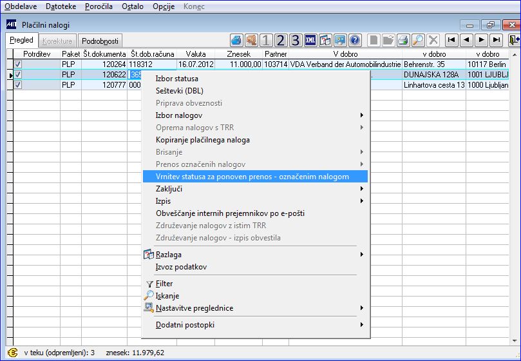
Task: Click the blue help question mark icon
Action: 355,41
